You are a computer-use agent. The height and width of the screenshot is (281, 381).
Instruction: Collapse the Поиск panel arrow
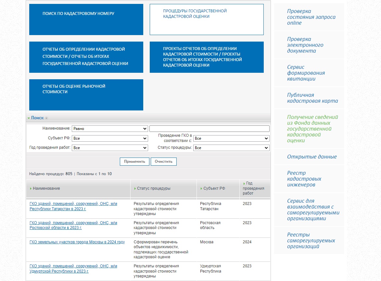tap(29, 118)
